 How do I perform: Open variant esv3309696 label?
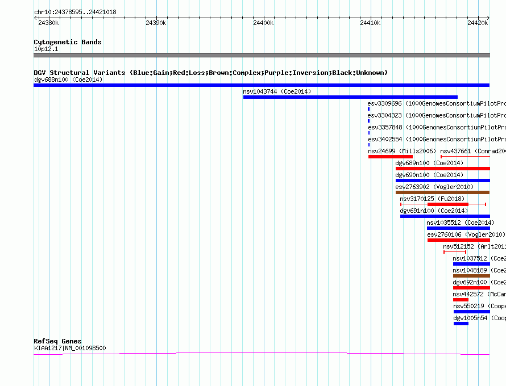coord(437,103)
